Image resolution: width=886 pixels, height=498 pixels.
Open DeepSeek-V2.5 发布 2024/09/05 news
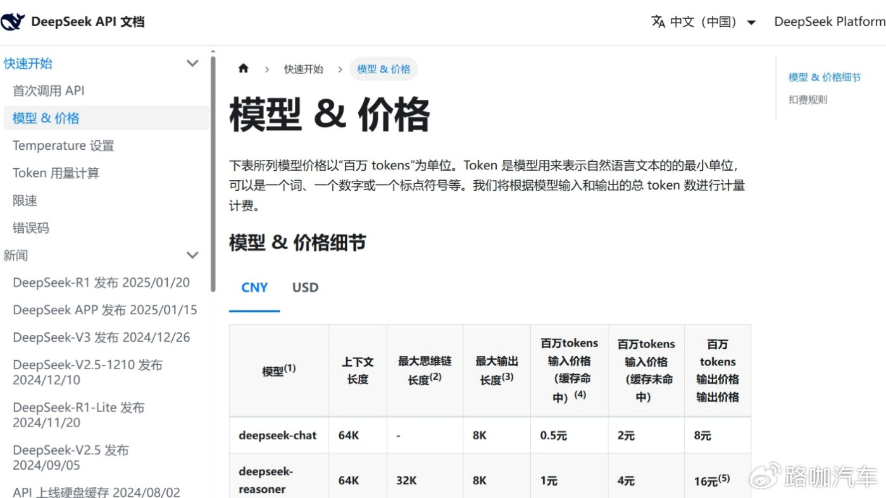tap(71, 458)
